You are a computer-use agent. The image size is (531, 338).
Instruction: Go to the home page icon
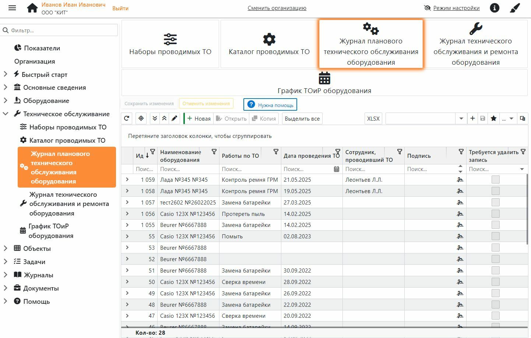[32, 8]
